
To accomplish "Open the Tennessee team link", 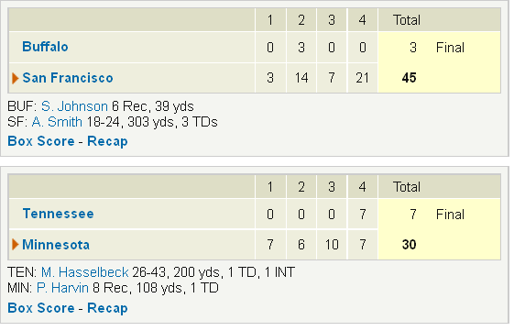I will click(59, 214).
